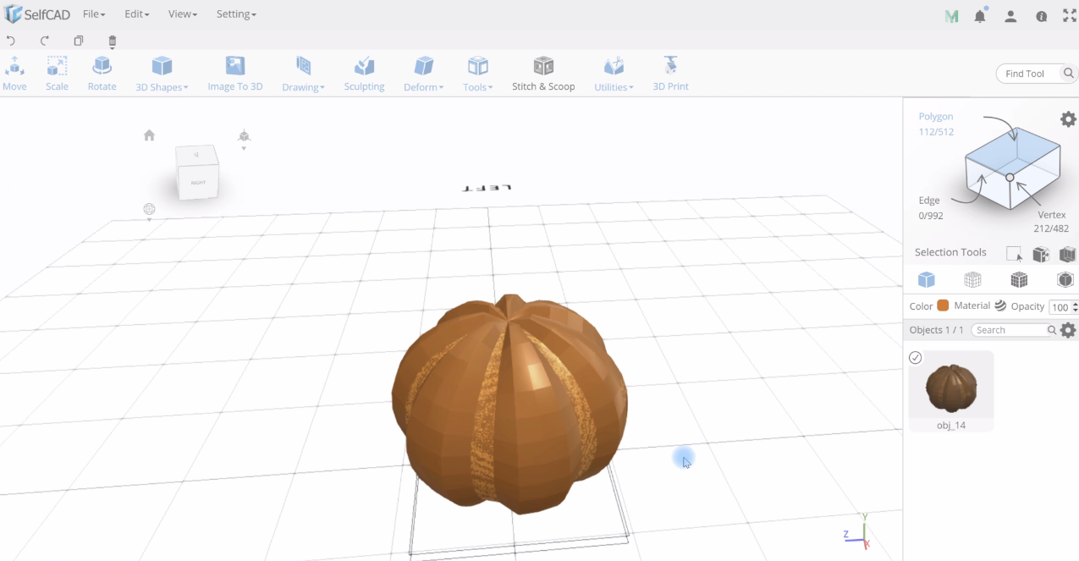The height and width of the screenshot is (561, 1079).
Task: Open the 3D Print tool
Action: (670, 74)
